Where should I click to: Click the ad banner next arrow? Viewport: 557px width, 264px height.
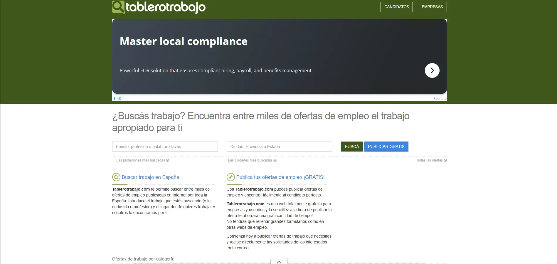click(x=432, y=70)
